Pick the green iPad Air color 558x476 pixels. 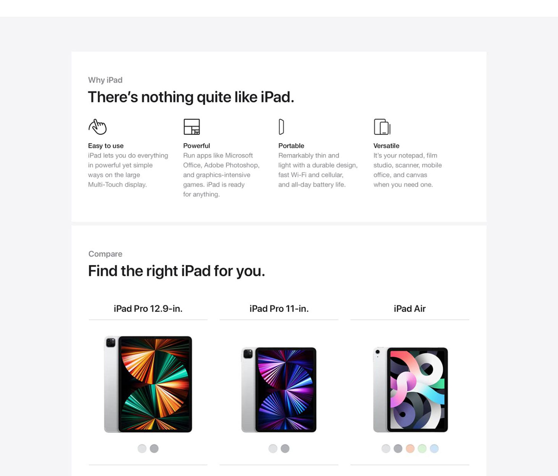422,449
